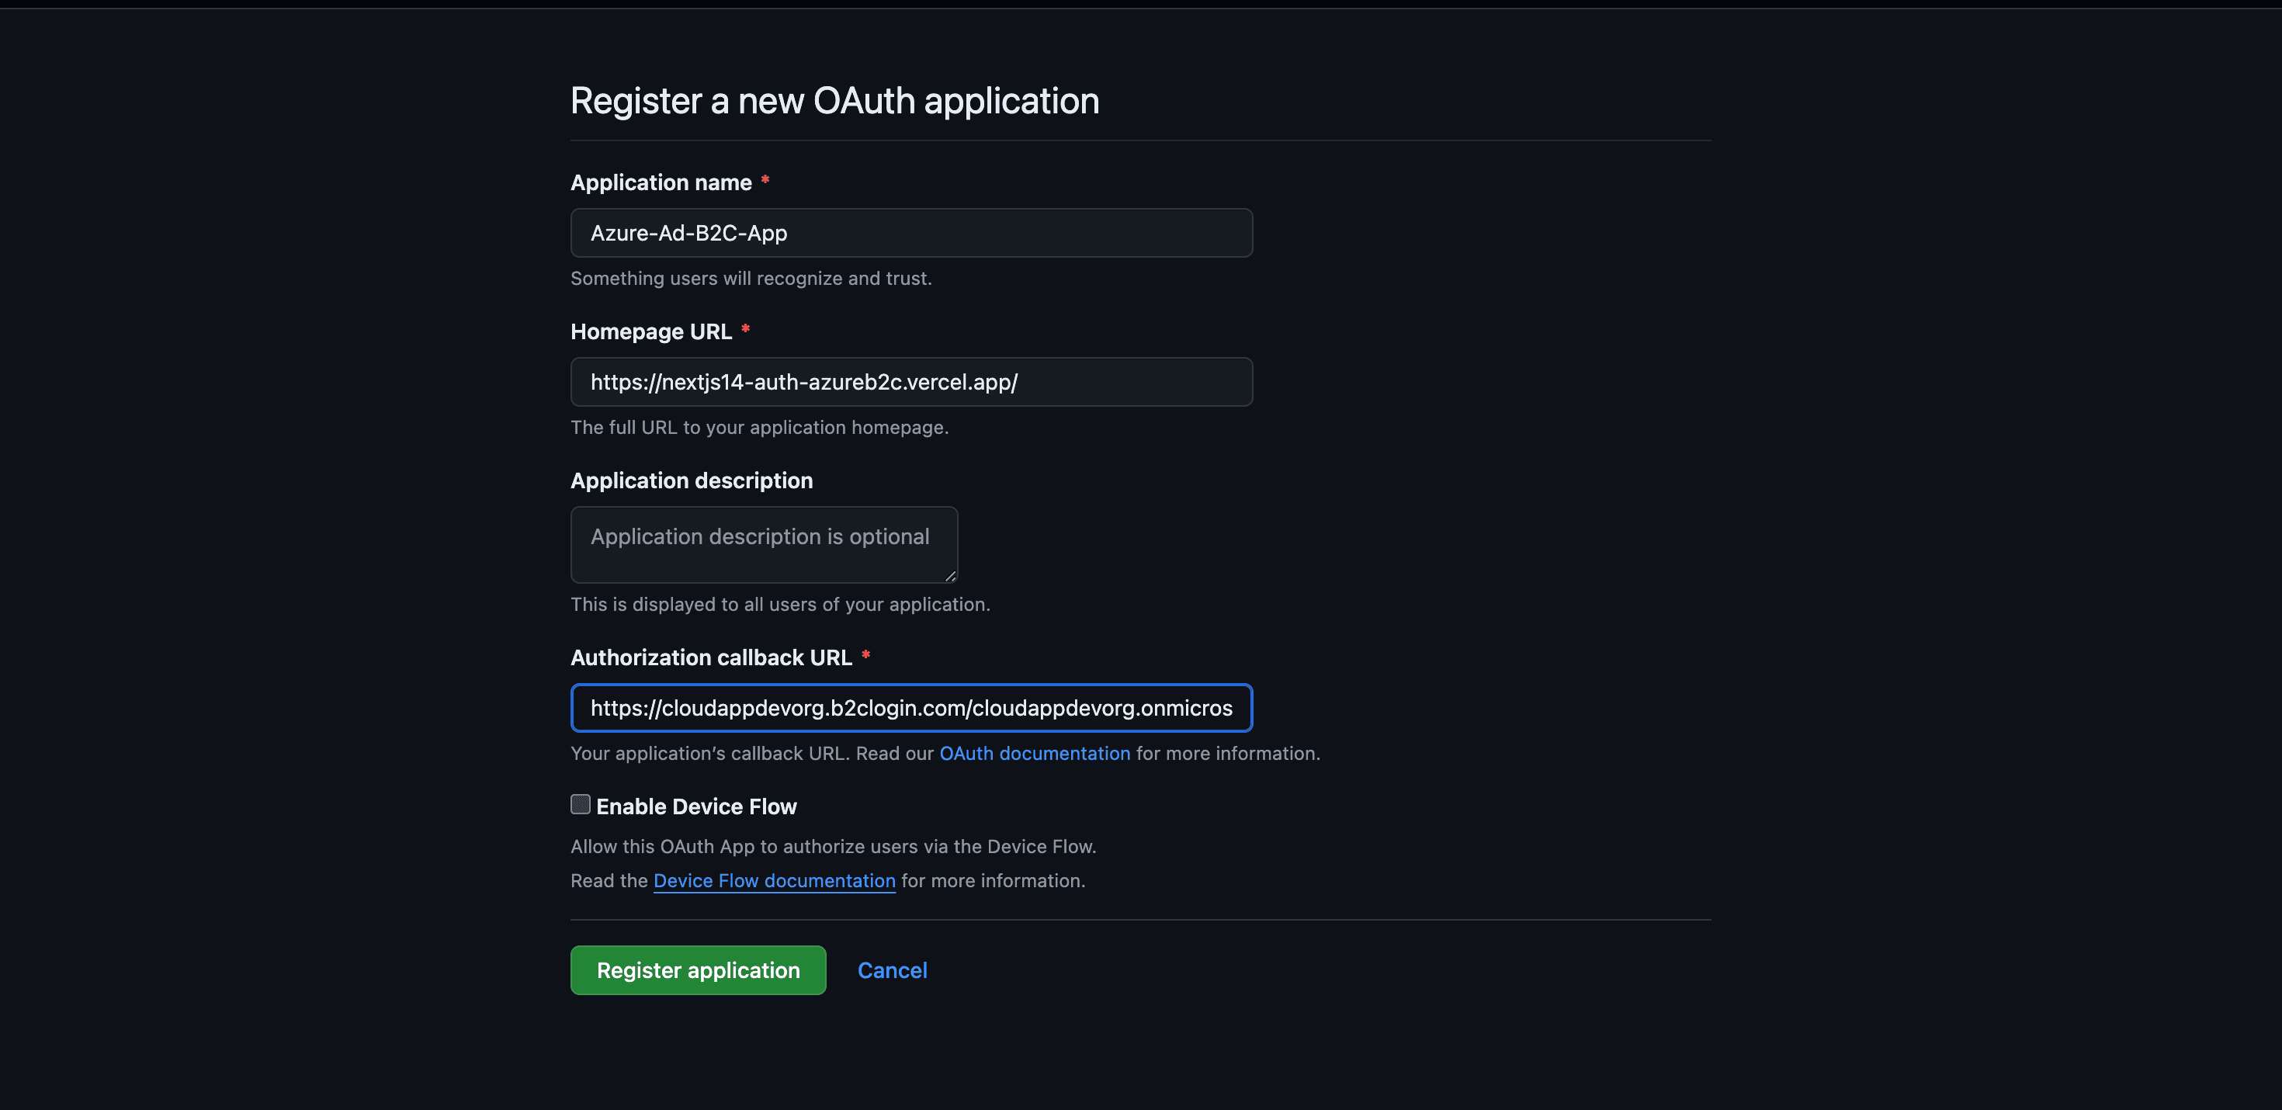Click the asterisk next to Authorization callback URL
2282x1110 pixels.
tap(865, 654)
